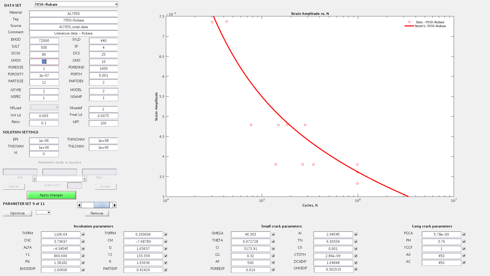Expand the NfLoad dropdown
Image resolution: width=490 pixels, height=276 pixels.
(44, 108)
